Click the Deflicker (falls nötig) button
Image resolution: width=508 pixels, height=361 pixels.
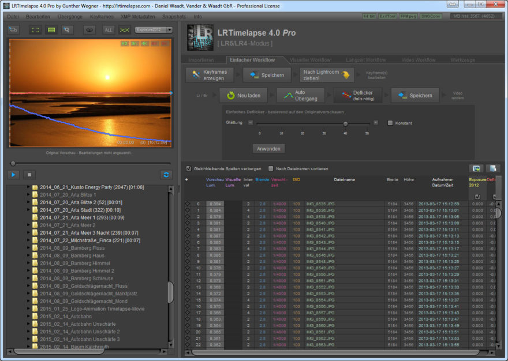[x=358, y=96]
